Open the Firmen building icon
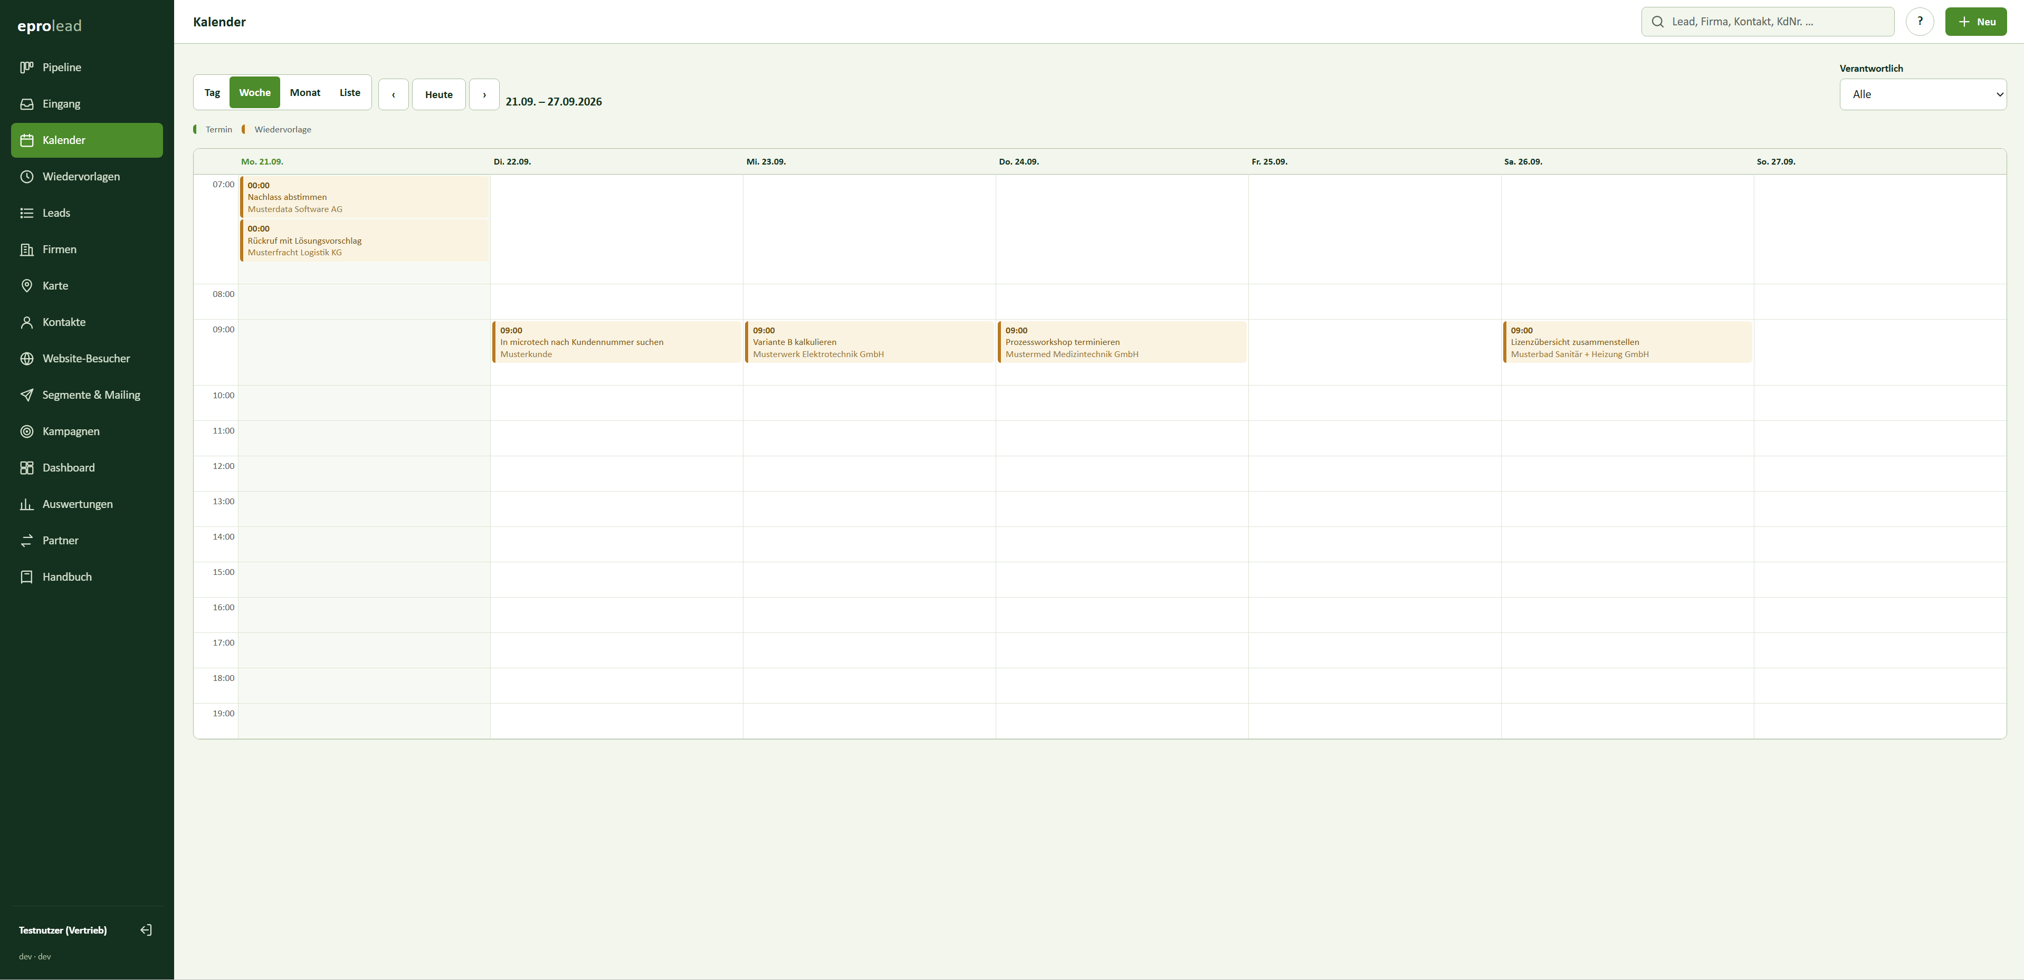The width and height of the screenshot is (2024, 980). pos(27,249)
